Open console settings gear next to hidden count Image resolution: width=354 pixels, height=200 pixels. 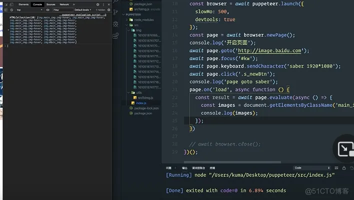pos(109,10)
